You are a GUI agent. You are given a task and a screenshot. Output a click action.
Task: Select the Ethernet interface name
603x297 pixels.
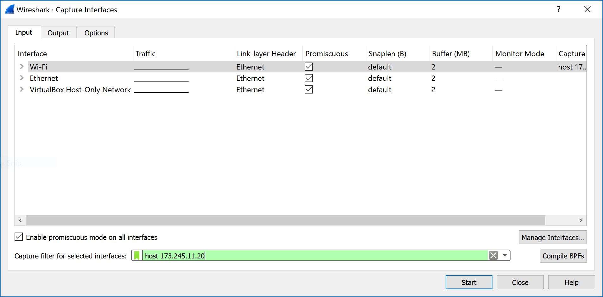click(44, 78)
